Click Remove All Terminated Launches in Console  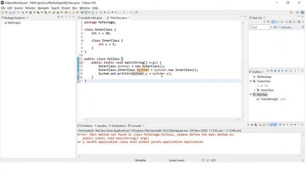(x=255, y=125)
